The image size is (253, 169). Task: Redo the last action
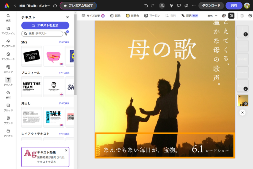coord(152,6)
